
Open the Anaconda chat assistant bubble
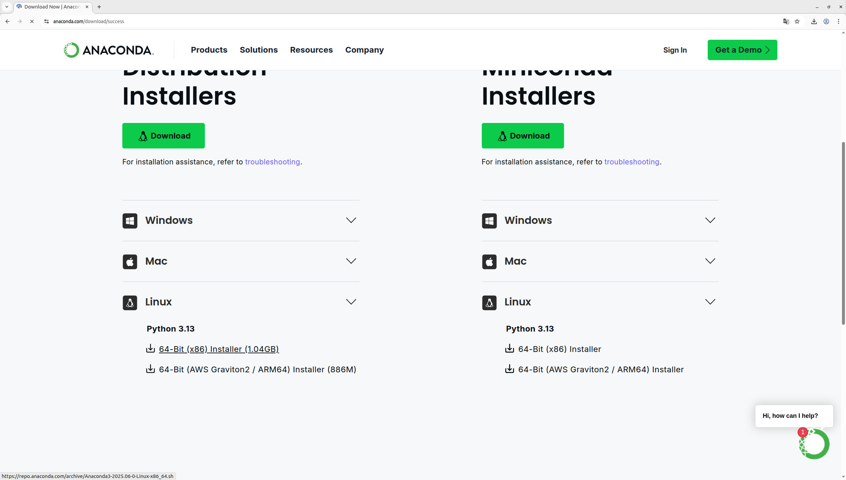[814, 444]
